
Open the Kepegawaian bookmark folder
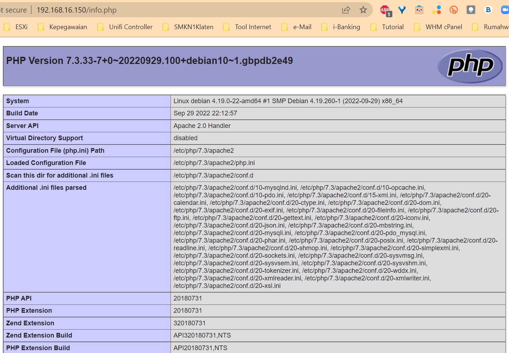point(63,27)
